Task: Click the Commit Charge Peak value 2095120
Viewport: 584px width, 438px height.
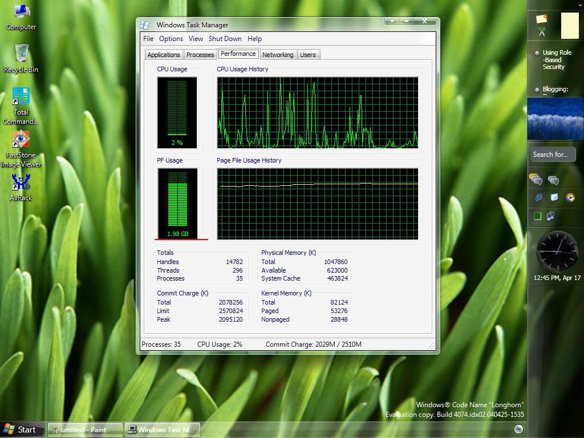Action: tap(231, 319)
